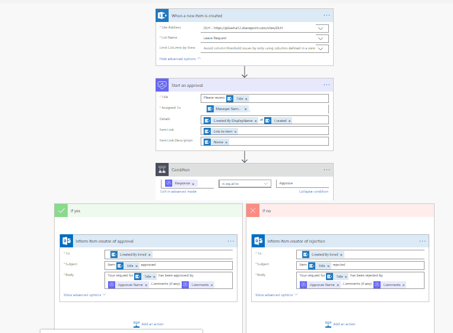Remove the Link to item token
The width and height of the screenshot is (453, 333).
click(x=236, y=131)
